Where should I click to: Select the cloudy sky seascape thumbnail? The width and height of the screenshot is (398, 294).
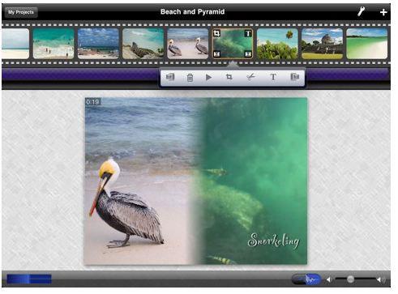click(98, 44)
